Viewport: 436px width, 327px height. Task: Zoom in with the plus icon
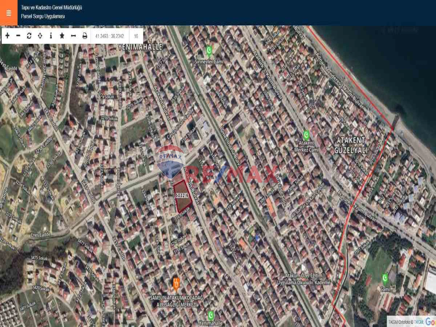(x=8, y=36)
